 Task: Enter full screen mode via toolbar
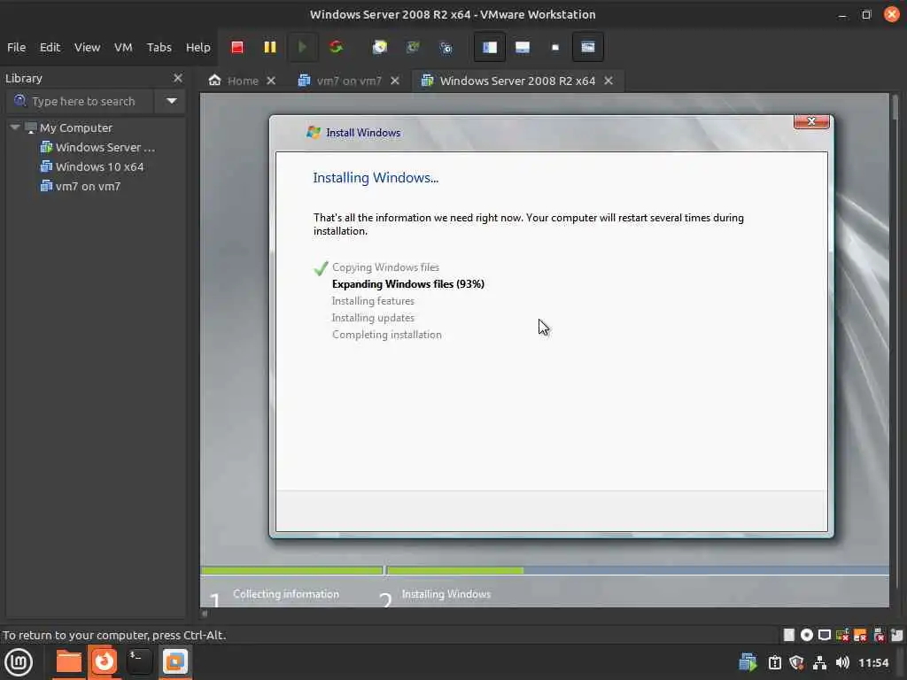(x=555, y=48)
